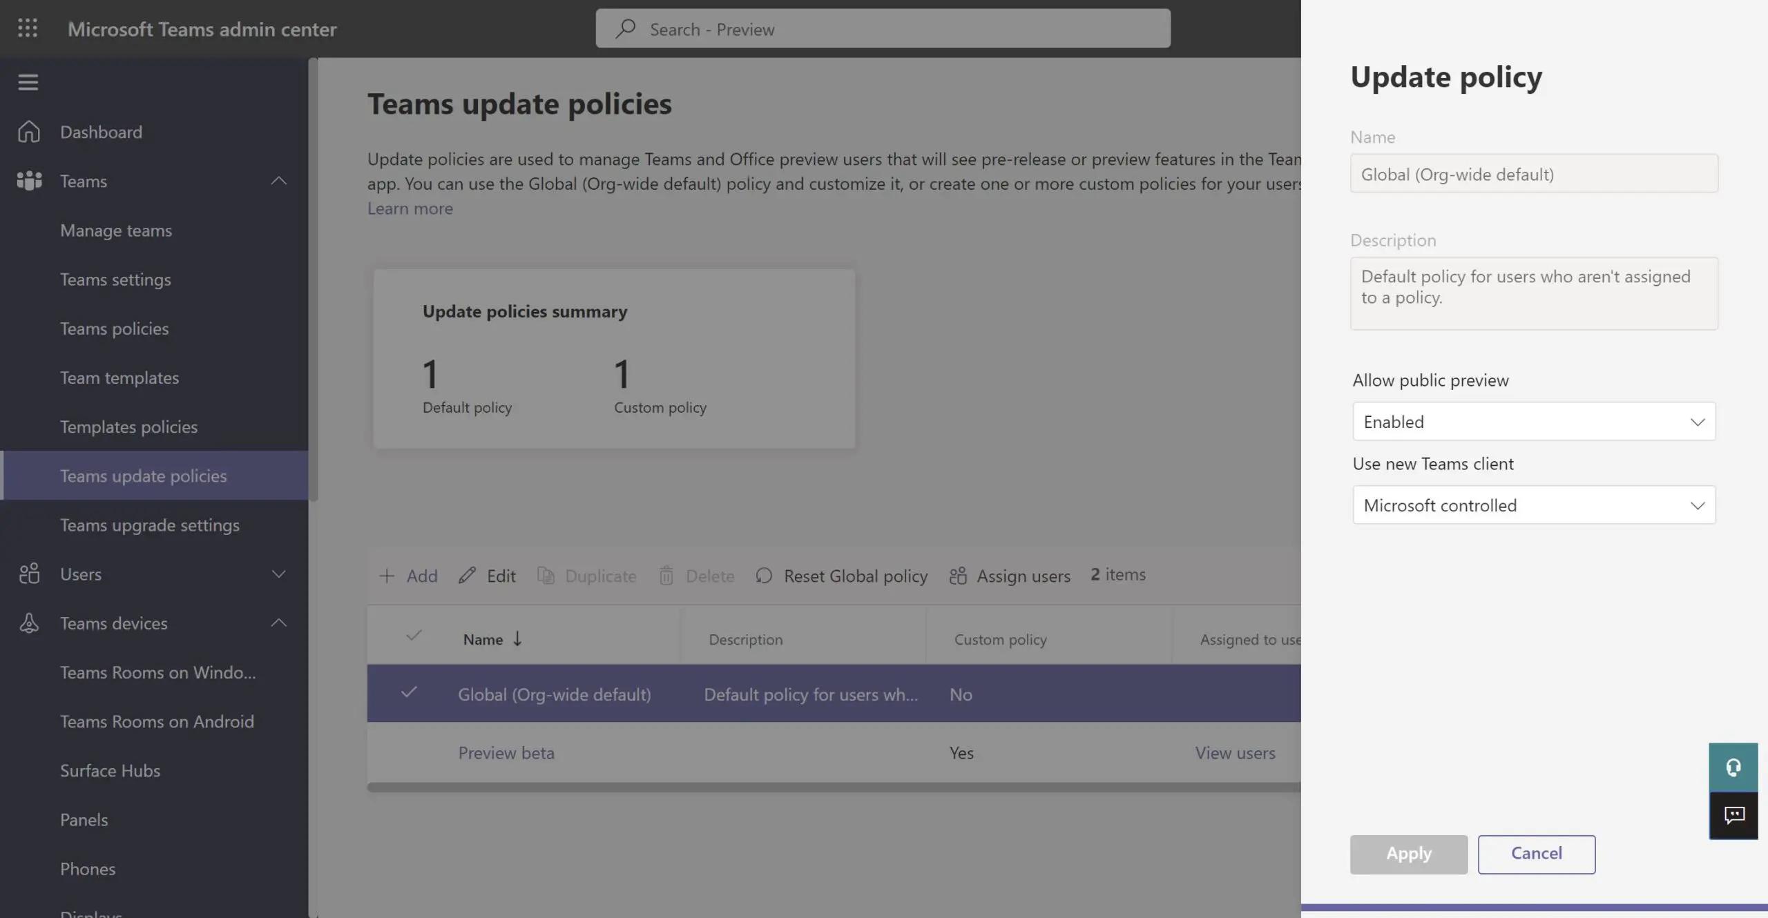Screen dimensions: 1768x918
Task: Sort by Name column arrow
Action: (x=517, y=638)
